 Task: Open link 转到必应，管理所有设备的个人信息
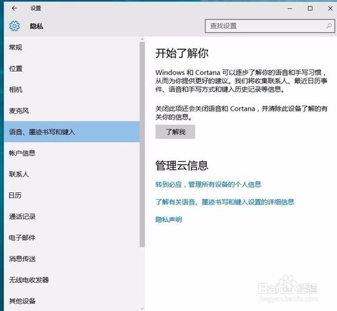pyautogui.click(x=208, y=185)
